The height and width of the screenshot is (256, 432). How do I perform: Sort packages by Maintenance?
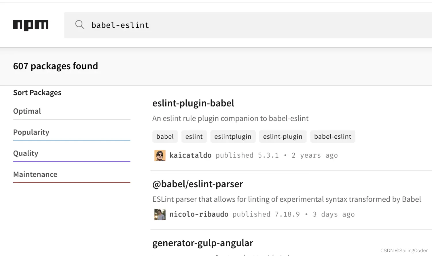pyautogui.click(x=35, y=174)
